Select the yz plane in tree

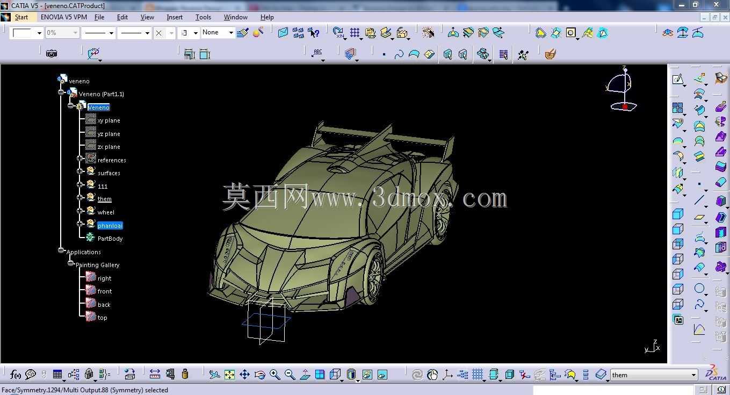(109, 134)
